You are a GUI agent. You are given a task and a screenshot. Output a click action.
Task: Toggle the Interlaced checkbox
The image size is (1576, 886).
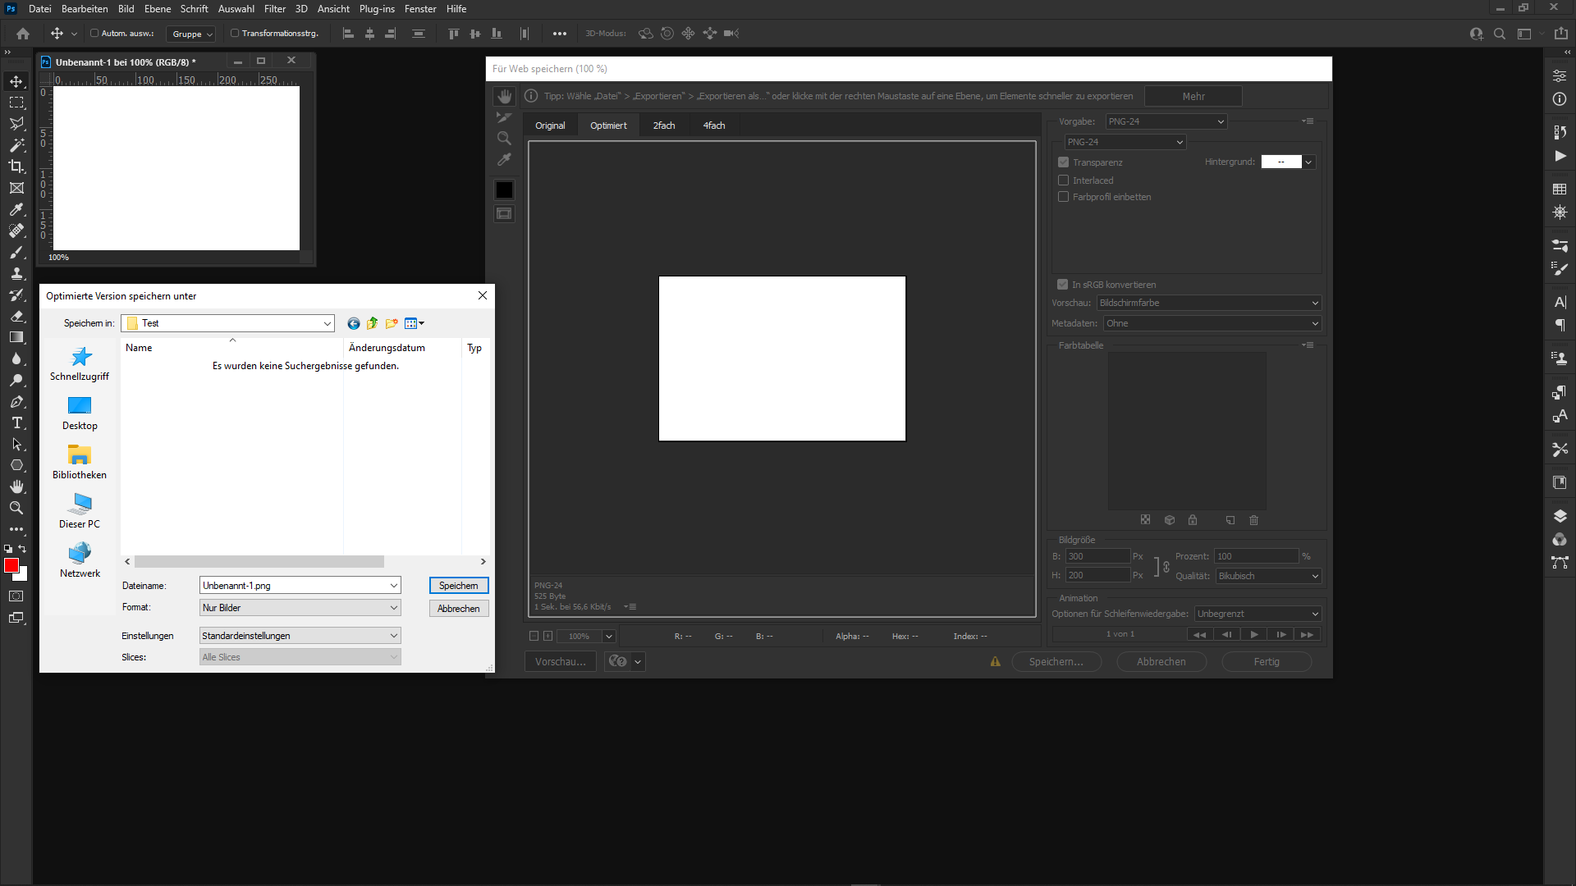tap(1064, 180)
